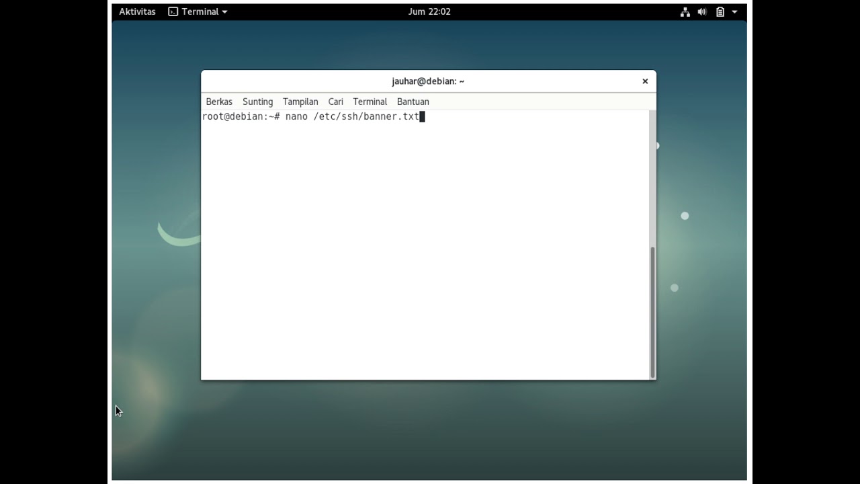The image size is (860, 484).
Task: Click the Aktivitas button in top bar
Action: point(137,11)
